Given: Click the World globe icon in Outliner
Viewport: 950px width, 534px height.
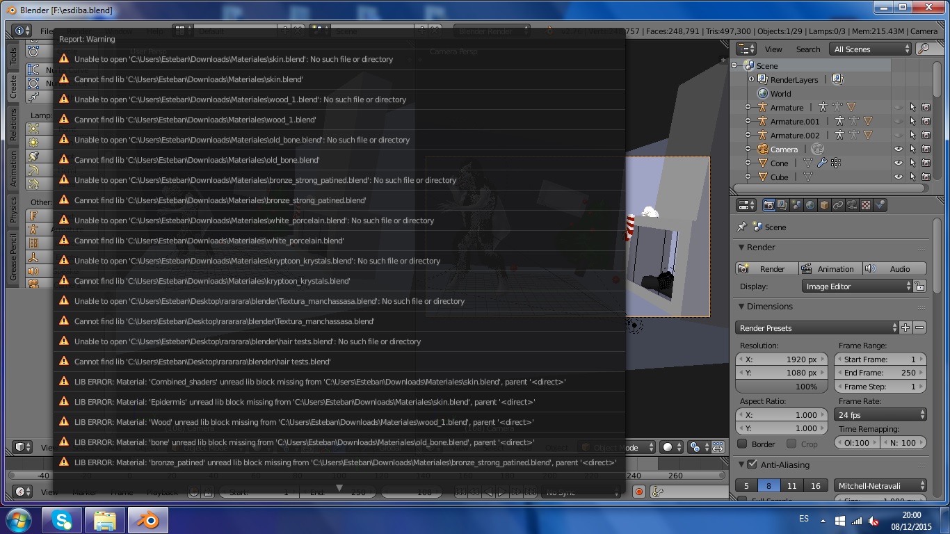Looking at the screenshot, I should click(763, 94).
